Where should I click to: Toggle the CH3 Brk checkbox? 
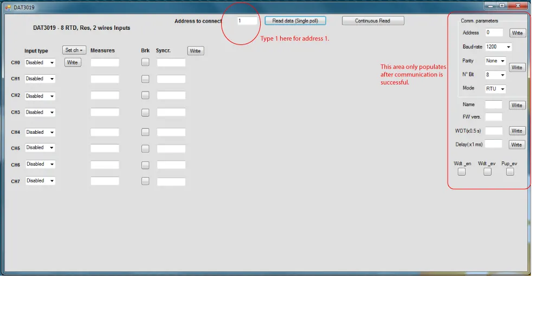(x=145, y=113)
